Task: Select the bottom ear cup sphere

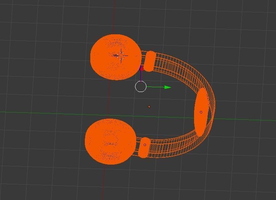Action: pyautogui.click(x=111, y=142)
